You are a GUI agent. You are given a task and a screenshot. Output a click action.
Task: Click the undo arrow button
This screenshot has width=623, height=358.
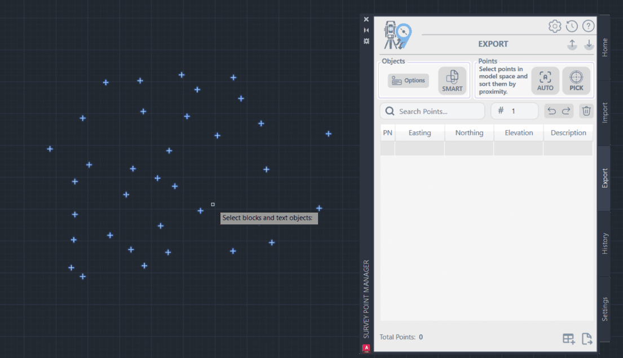(x=551, y=111)
